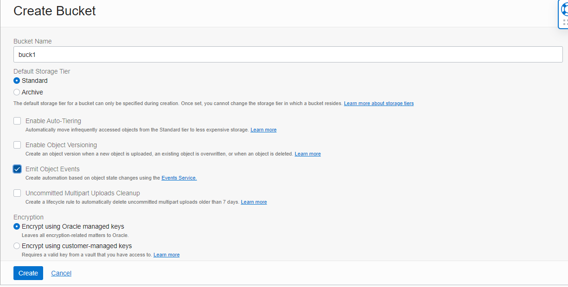Open Learn more about customer-managed keys
Viewport: 568px width, 287px height.
pyautogui.click(x=166, y=255)
